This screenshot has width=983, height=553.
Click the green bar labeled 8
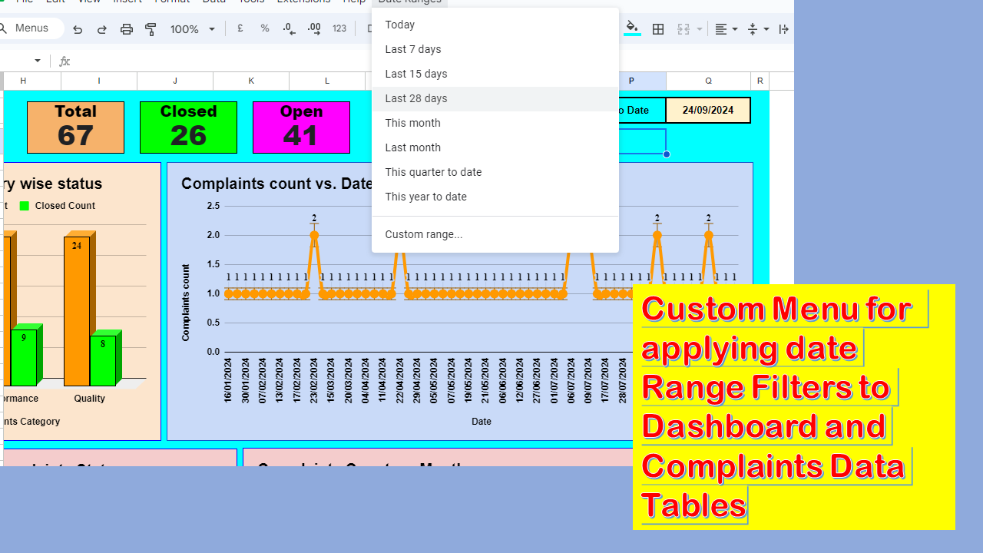[103, 360]
